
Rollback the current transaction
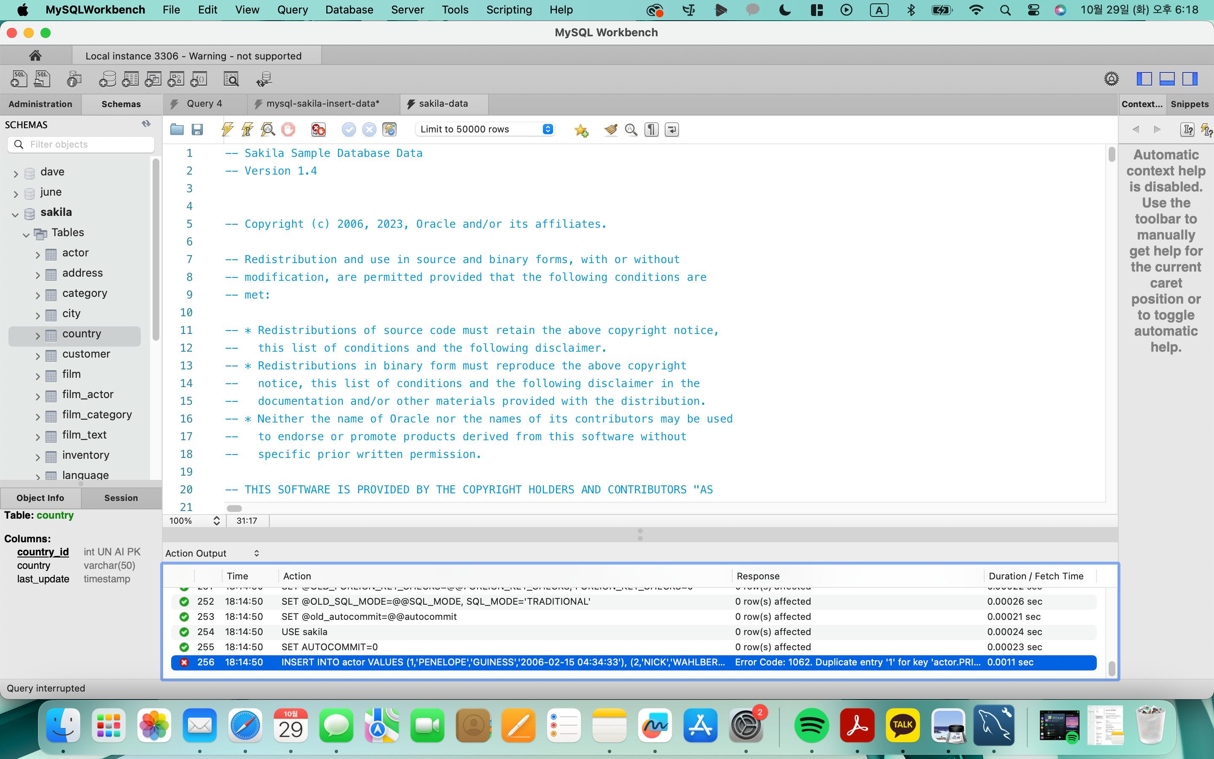pos(369,129)
